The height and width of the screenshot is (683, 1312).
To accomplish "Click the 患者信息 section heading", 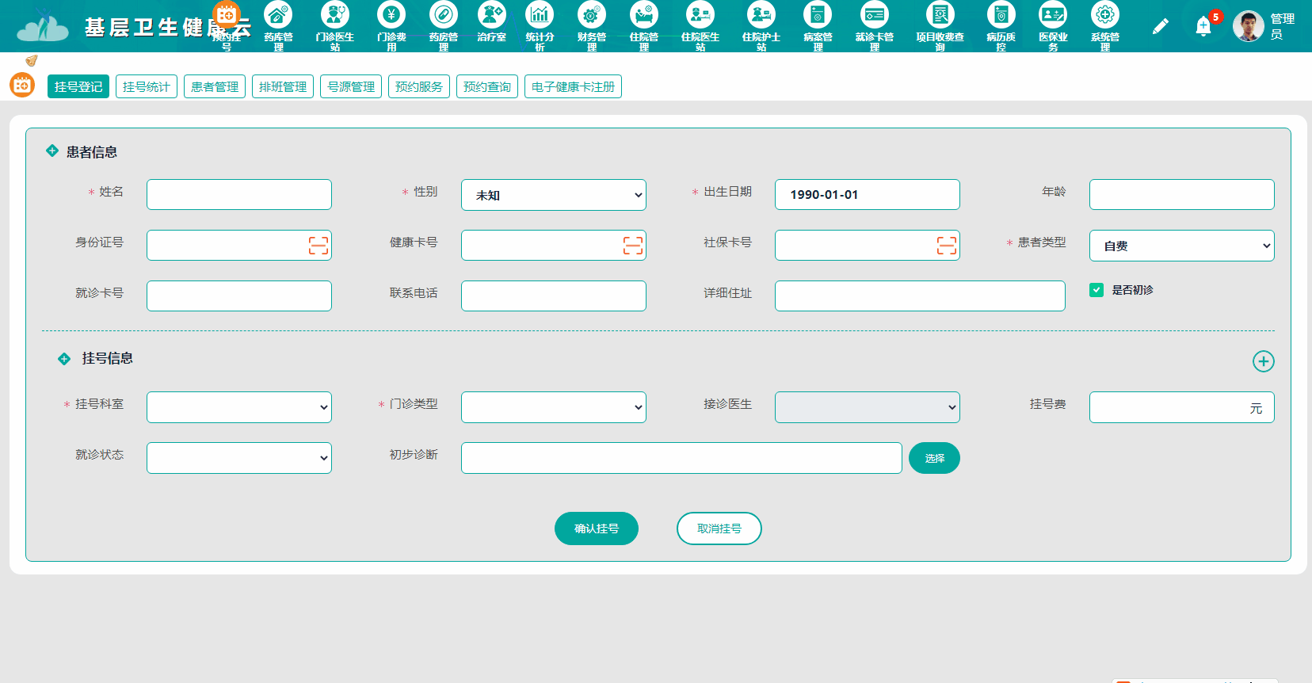I will pyautogui.click(x=92, y=152).
